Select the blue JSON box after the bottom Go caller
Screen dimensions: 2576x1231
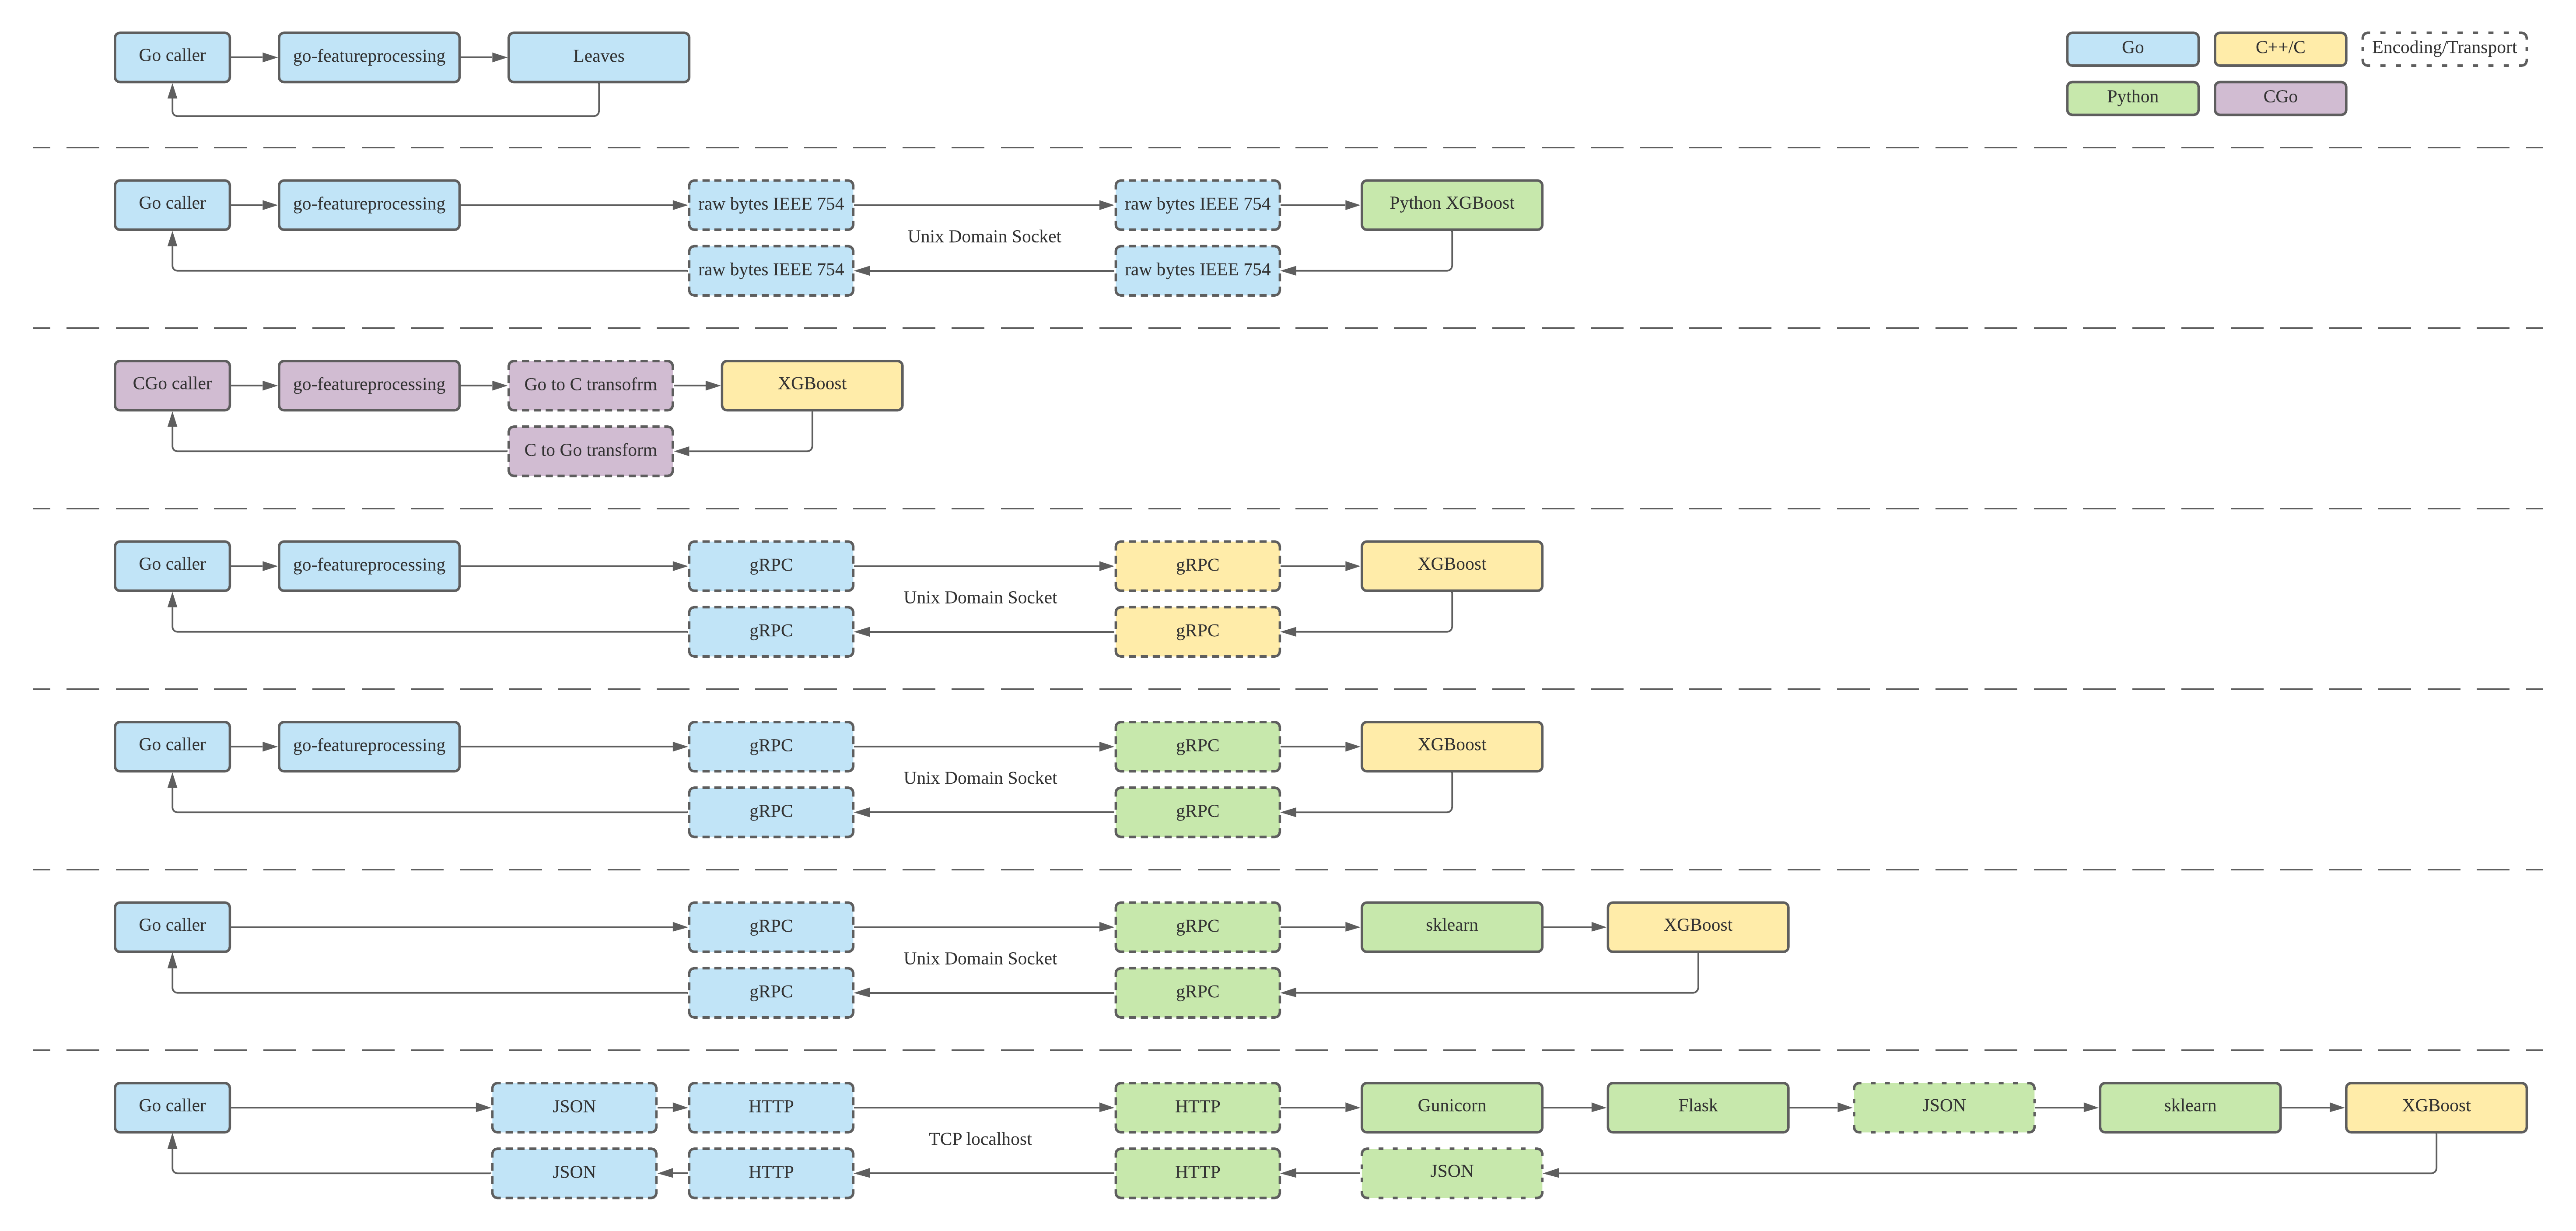[574, 1107]
